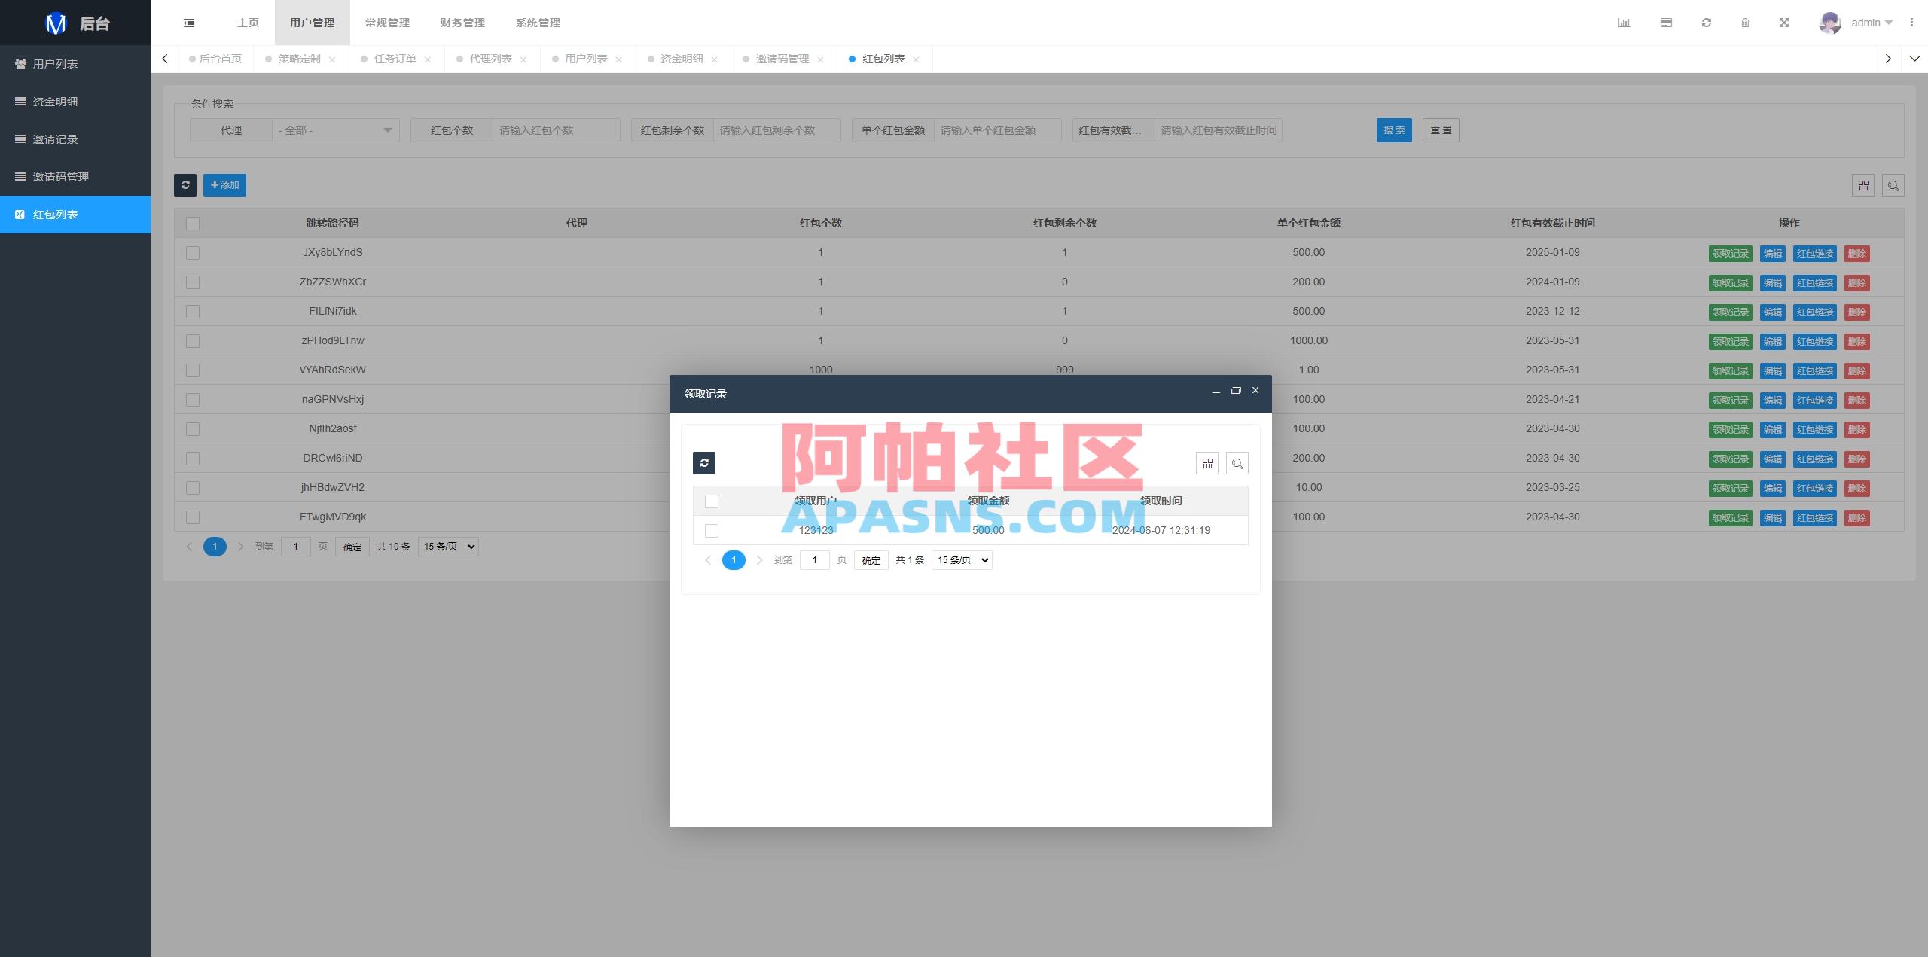Toggle fullscreen with the expand icon
Viewport: 1928px width, 957px height.
coord(1785,23)
